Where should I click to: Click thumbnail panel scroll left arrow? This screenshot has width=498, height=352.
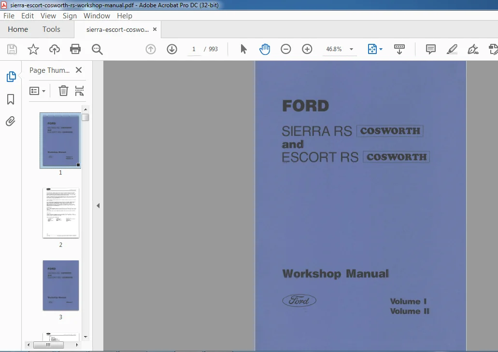28,345
